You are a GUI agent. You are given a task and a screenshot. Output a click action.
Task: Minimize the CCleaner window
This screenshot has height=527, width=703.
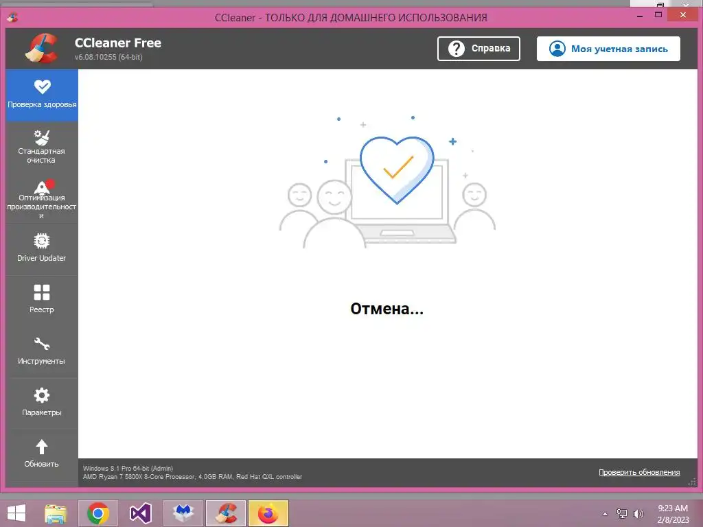tap(640, 16)
